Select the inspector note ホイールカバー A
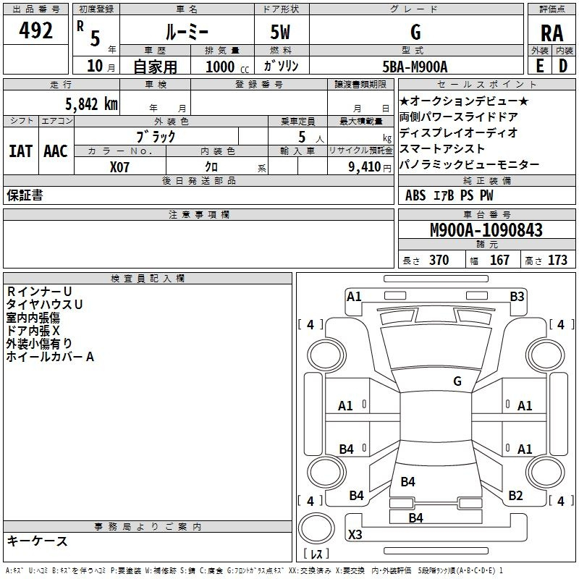 click(50, 357)
